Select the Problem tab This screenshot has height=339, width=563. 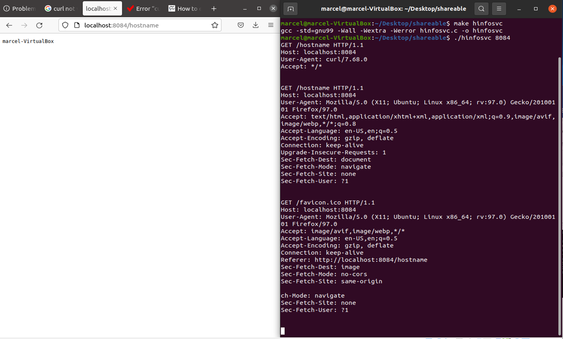pyautogui.click(x=19, y=8)
